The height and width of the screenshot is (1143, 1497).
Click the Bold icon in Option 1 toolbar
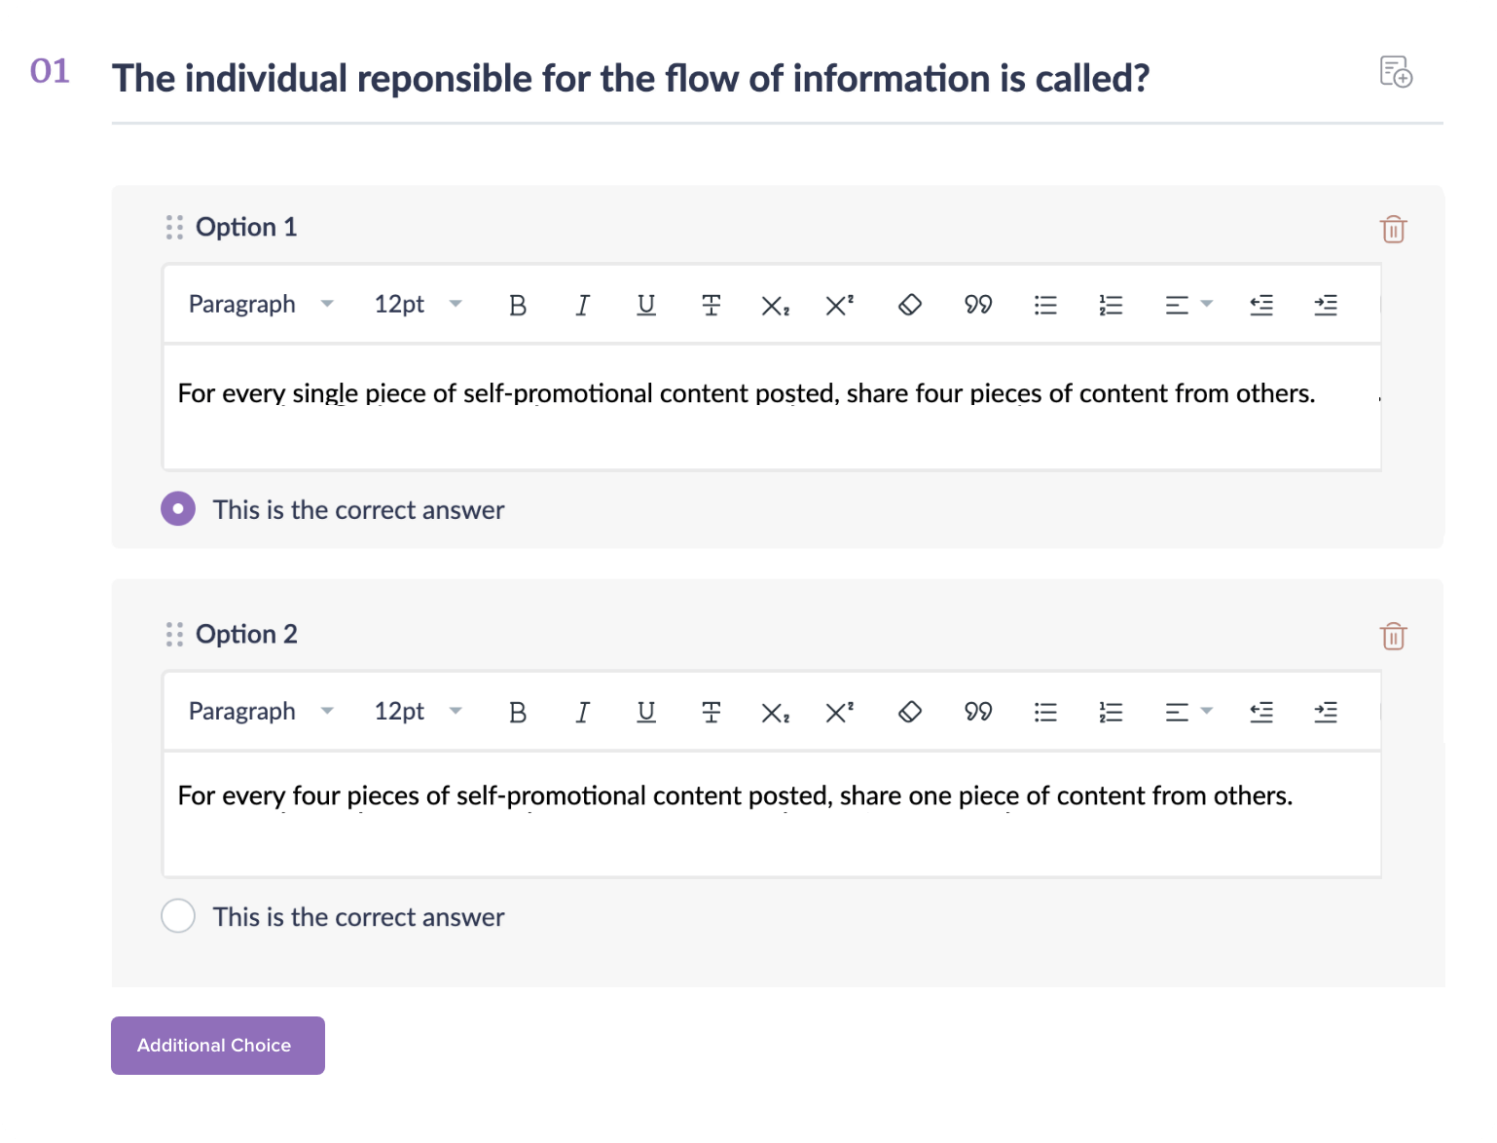pyautogui.click(x=518, y=306)
